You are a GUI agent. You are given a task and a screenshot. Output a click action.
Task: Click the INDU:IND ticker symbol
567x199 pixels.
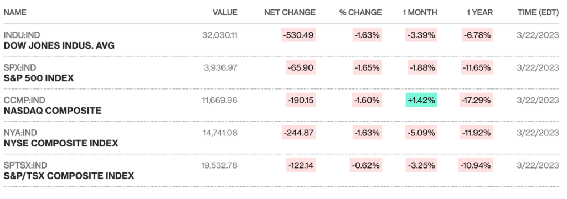pyautogui.click(x=22, y=35)
